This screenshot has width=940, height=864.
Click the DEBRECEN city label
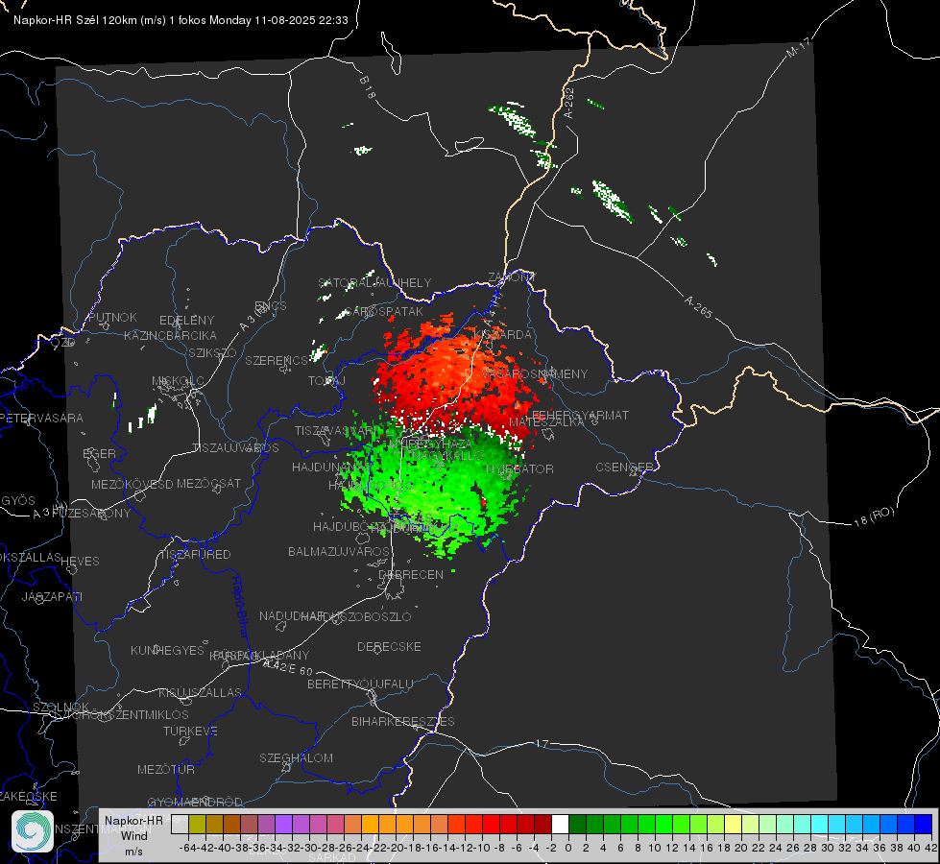pos(411,574)
